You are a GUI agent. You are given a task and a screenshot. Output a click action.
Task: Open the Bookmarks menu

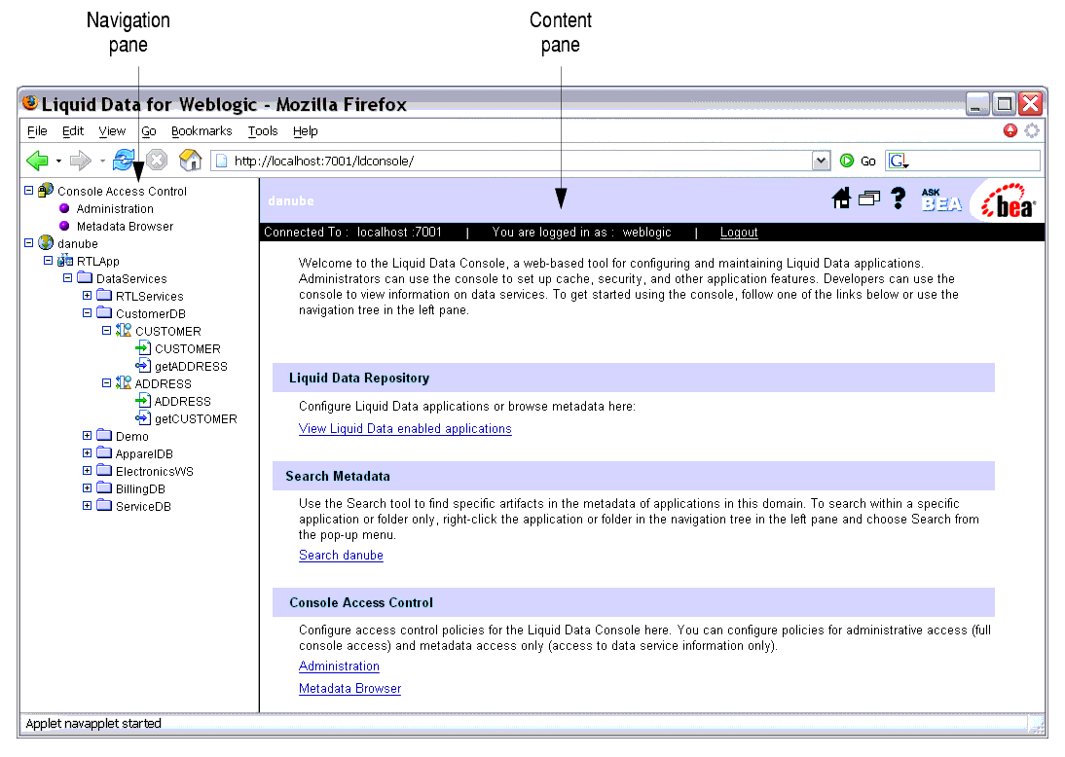[x=202, y=131]
